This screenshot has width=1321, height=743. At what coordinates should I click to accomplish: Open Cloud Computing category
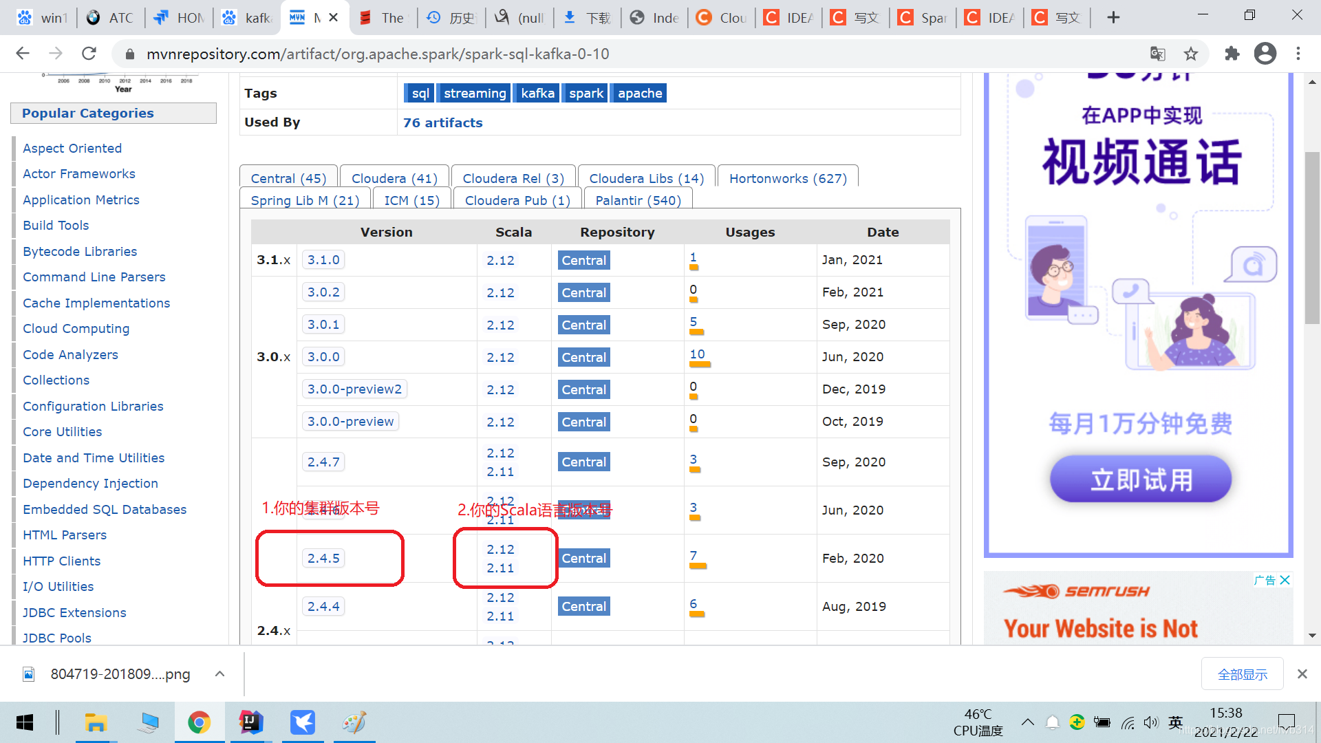point(76,329)
